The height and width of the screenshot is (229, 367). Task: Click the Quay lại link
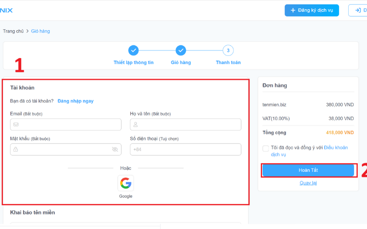(x=308, y=183)
